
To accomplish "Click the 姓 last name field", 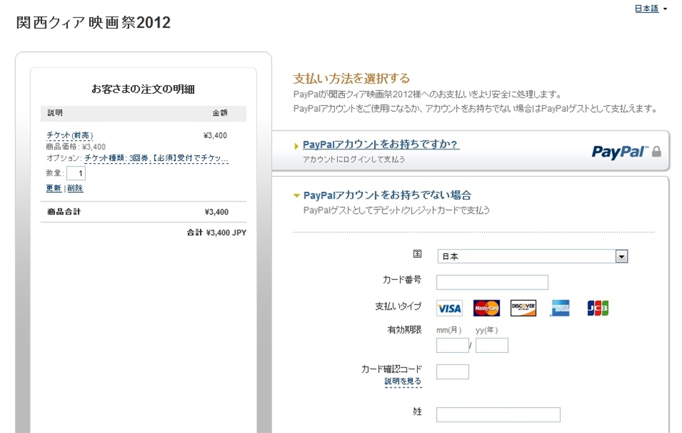I will click(x=498, y=414).
